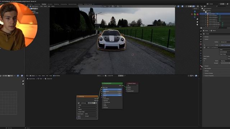
Task: Open the World properties tab icon
Action: 201,44
